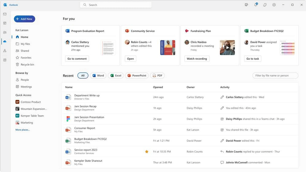Filter recent files by PDF

pos(157,76)
